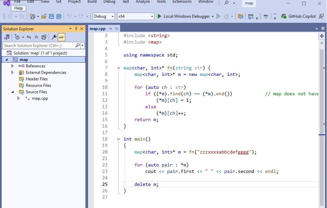Collapse All items in Solution Explorer
Screen dimensions: 327x208
pyautogui.click(x=37, y=37)
